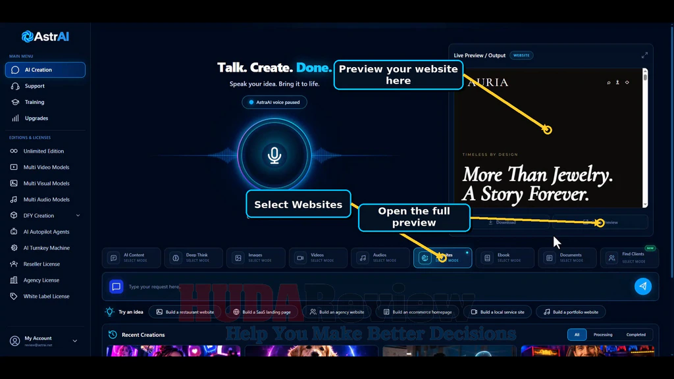Choose 'Build a restaurant website' idea
Screen dimensions: 674x379
point(185,312)
